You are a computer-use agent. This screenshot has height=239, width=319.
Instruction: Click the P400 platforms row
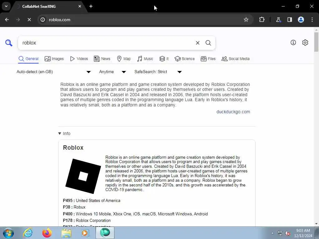point(135,214)
